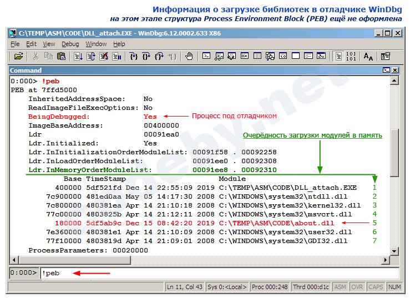
Task: Click the Copy toolbar icon
Action: 48,56
